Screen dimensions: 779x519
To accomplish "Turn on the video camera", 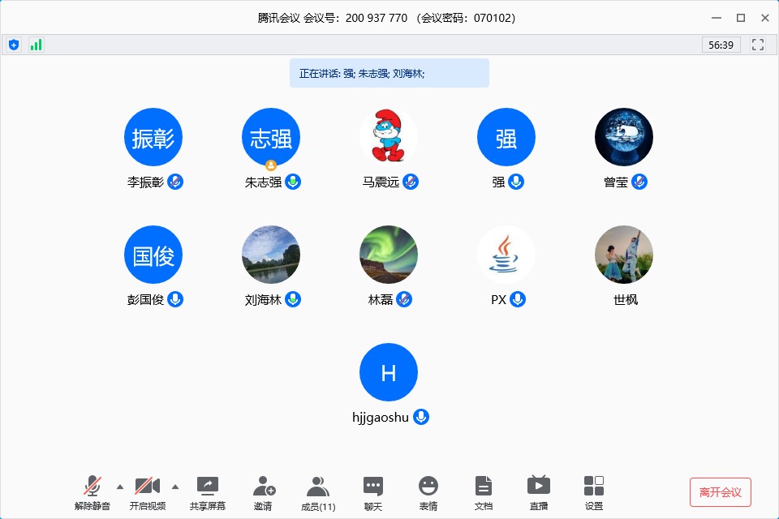I will click(x=147, y=492).
